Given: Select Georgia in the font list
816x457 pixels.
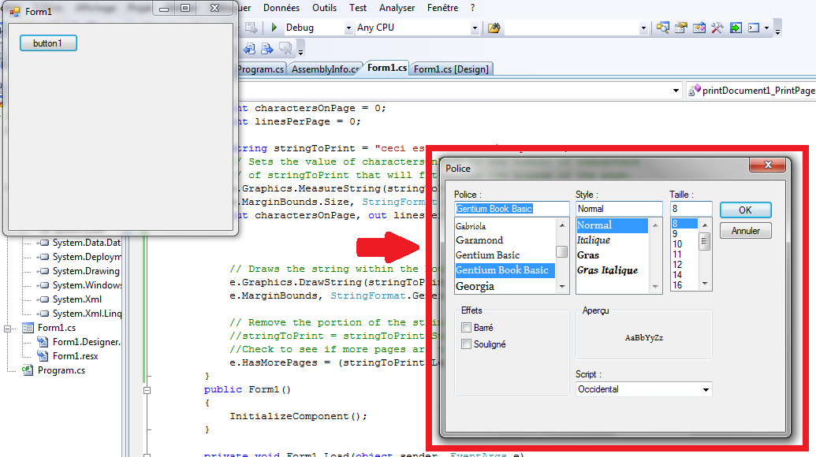Looking at the screenshot, I should (x=475, y=287).
